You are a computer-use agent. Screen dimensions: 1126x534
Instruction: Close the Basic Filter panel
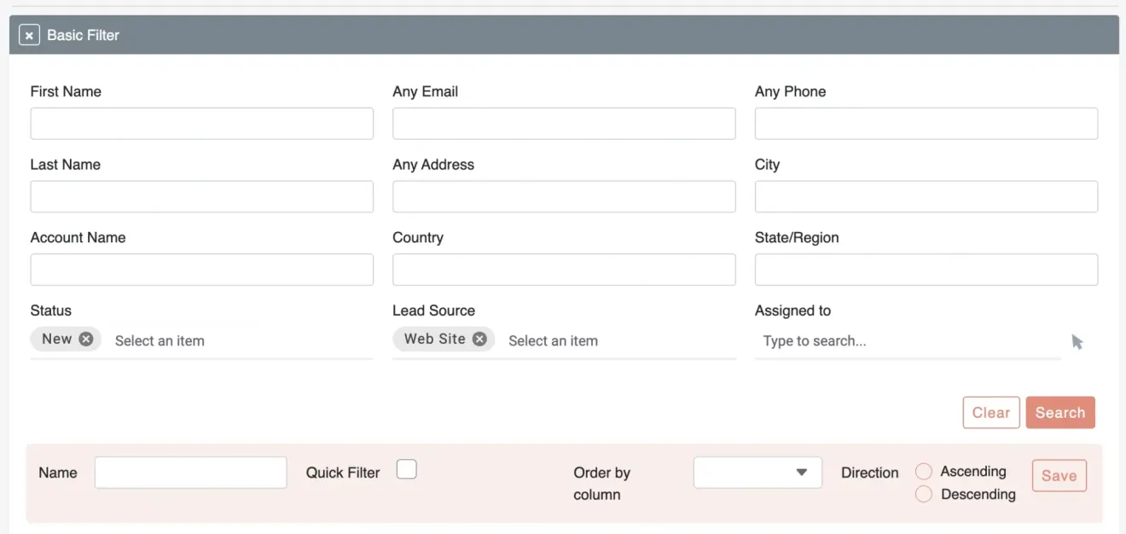(x=28, y=34)
